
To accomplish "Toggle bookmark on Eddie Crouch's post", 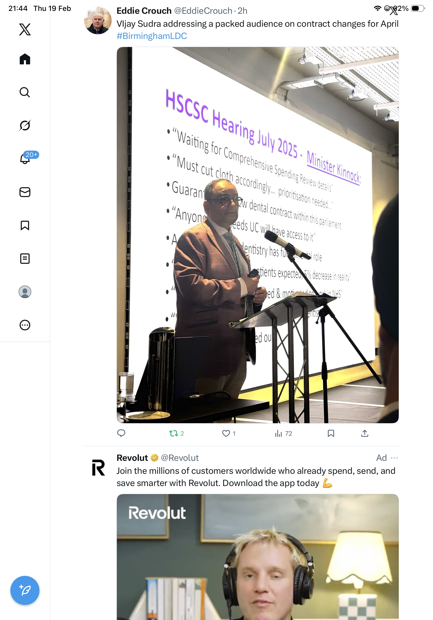I will [331, 433].
